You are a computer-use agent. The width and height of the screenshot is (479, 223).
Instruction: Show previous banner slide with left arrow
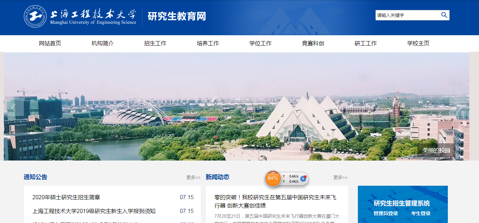point(14,108)
